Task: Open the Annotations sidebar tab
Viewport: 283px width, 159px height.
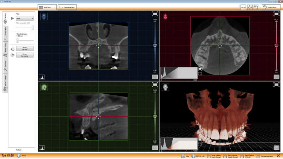Action: point(5,47)
